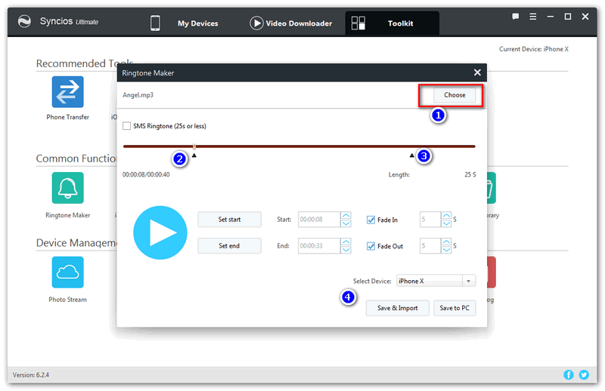
Task: Click the play icon beside Video Downloader
Action: 256,23
